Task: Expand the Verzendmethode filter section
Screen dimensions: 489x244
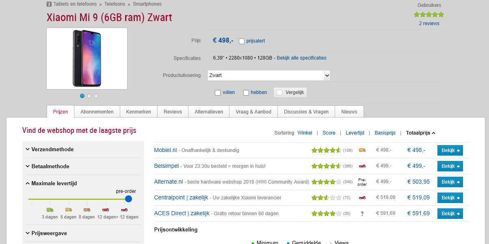Action: point(52,150)
